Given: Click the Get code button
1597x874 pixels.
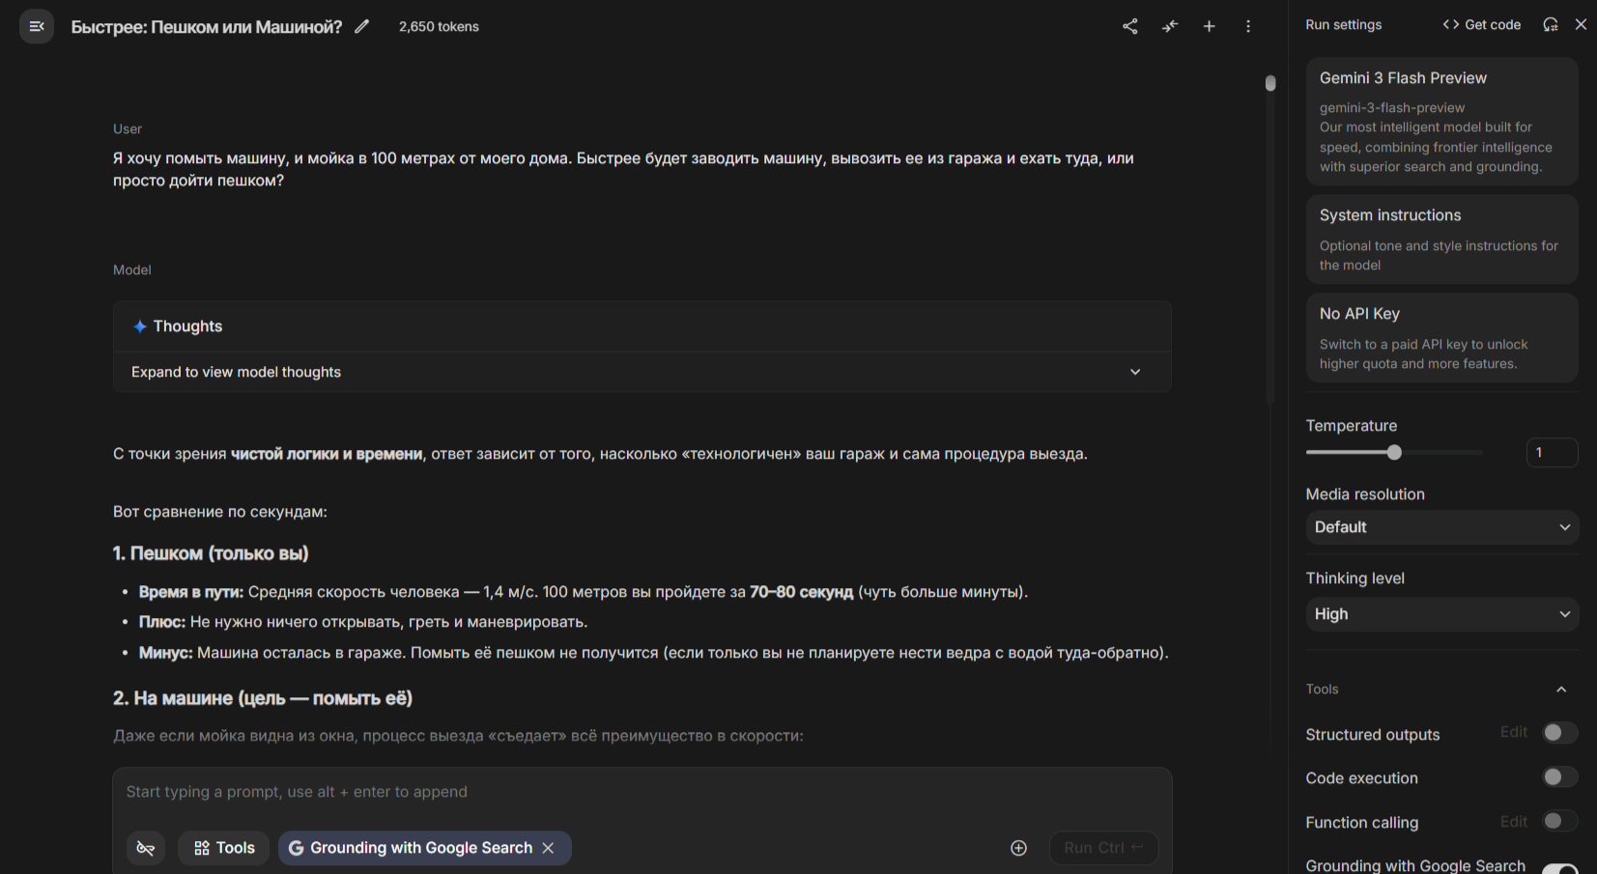Looking at the screenshot, I should click(1481, 24).
